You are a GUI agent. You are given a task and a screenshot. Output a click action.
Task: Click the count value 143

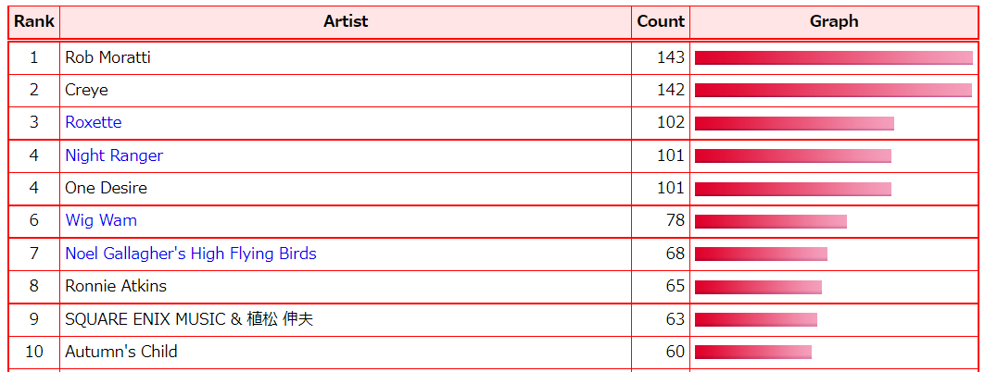coord(670,57)
